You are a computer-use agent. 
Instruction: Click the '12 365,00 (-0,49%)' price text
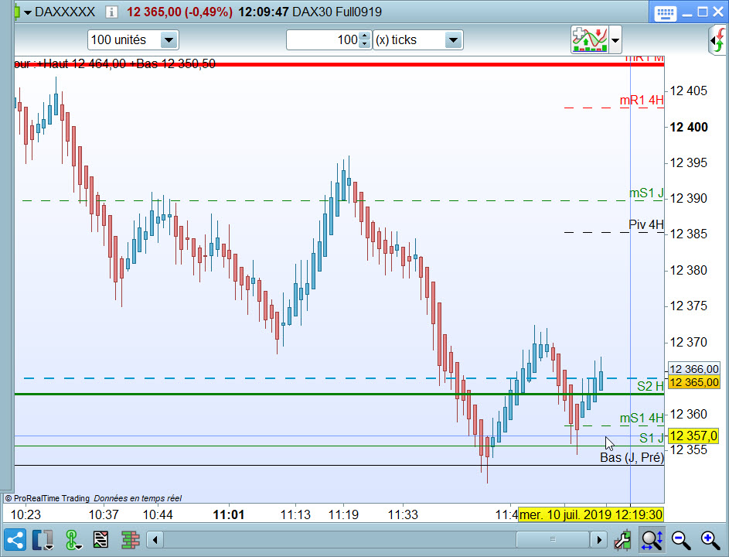click(x=180, y=12)
